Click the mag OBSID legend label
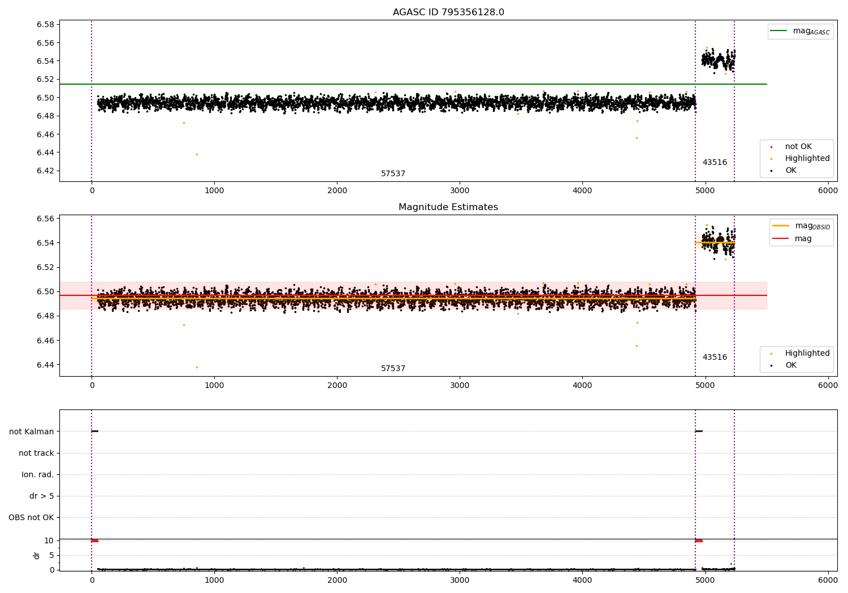Image resolution: width=848 pixels, height=593 pixels. coord(813,226)
